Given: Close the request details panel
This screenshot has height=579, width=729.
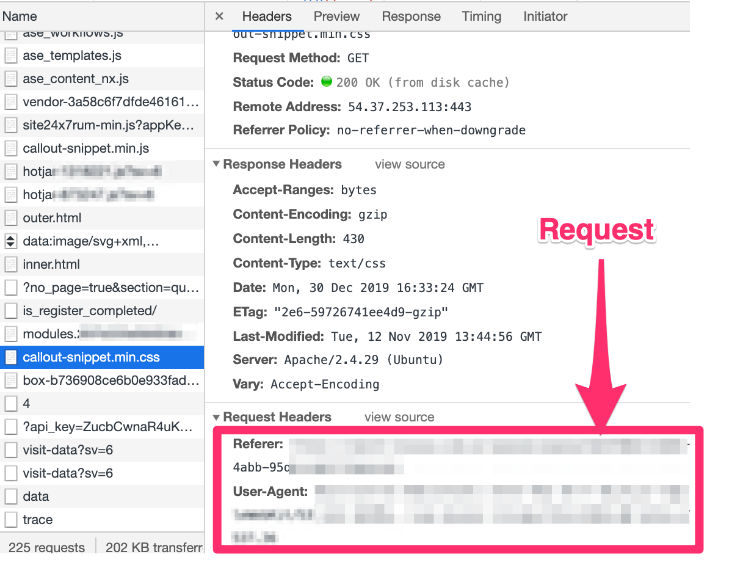Looking at the screenshot, I should (x=219, y=16).
